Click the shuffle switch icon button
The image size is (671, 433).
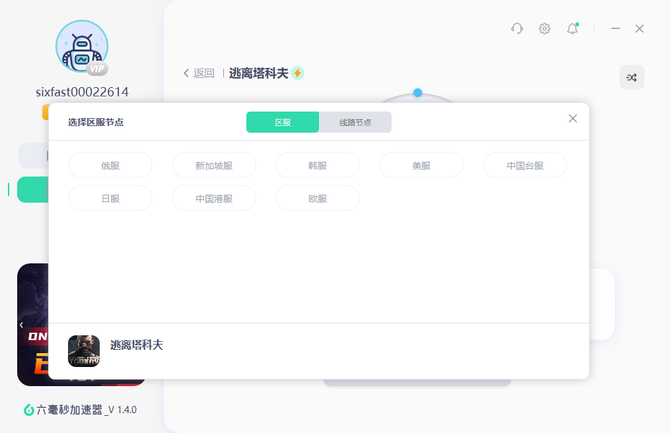[631, 77]
